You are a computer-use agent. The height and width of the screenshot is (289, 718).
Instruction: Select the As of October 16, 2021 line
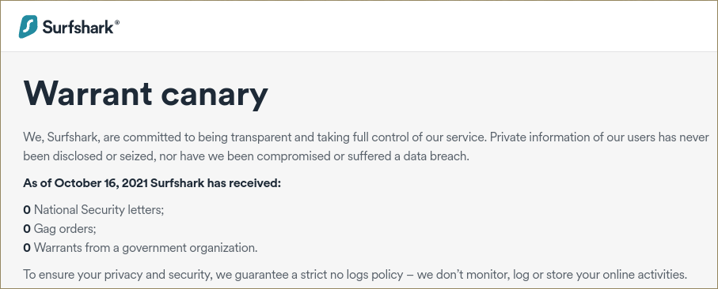coord(151,183)
